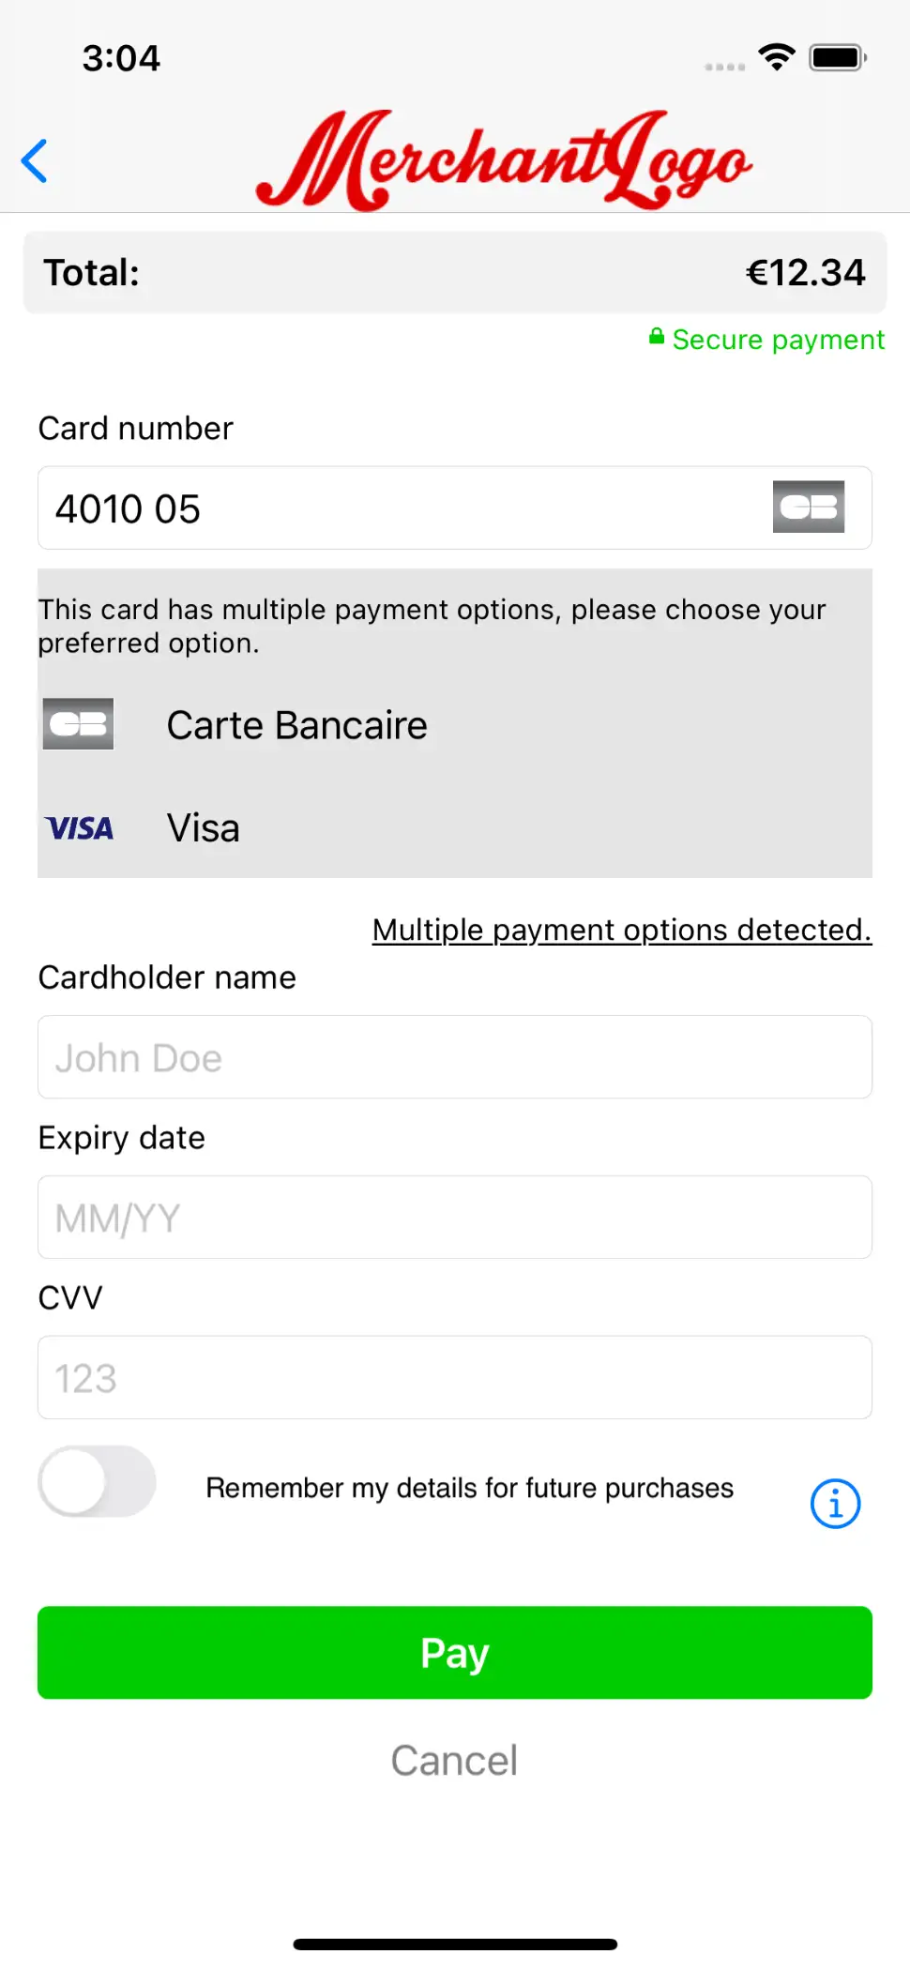Image resolution: width=910 pixels, height=1969 pixels.
Task: Tap the Secure payment label
Action: [x=778, y=340]
